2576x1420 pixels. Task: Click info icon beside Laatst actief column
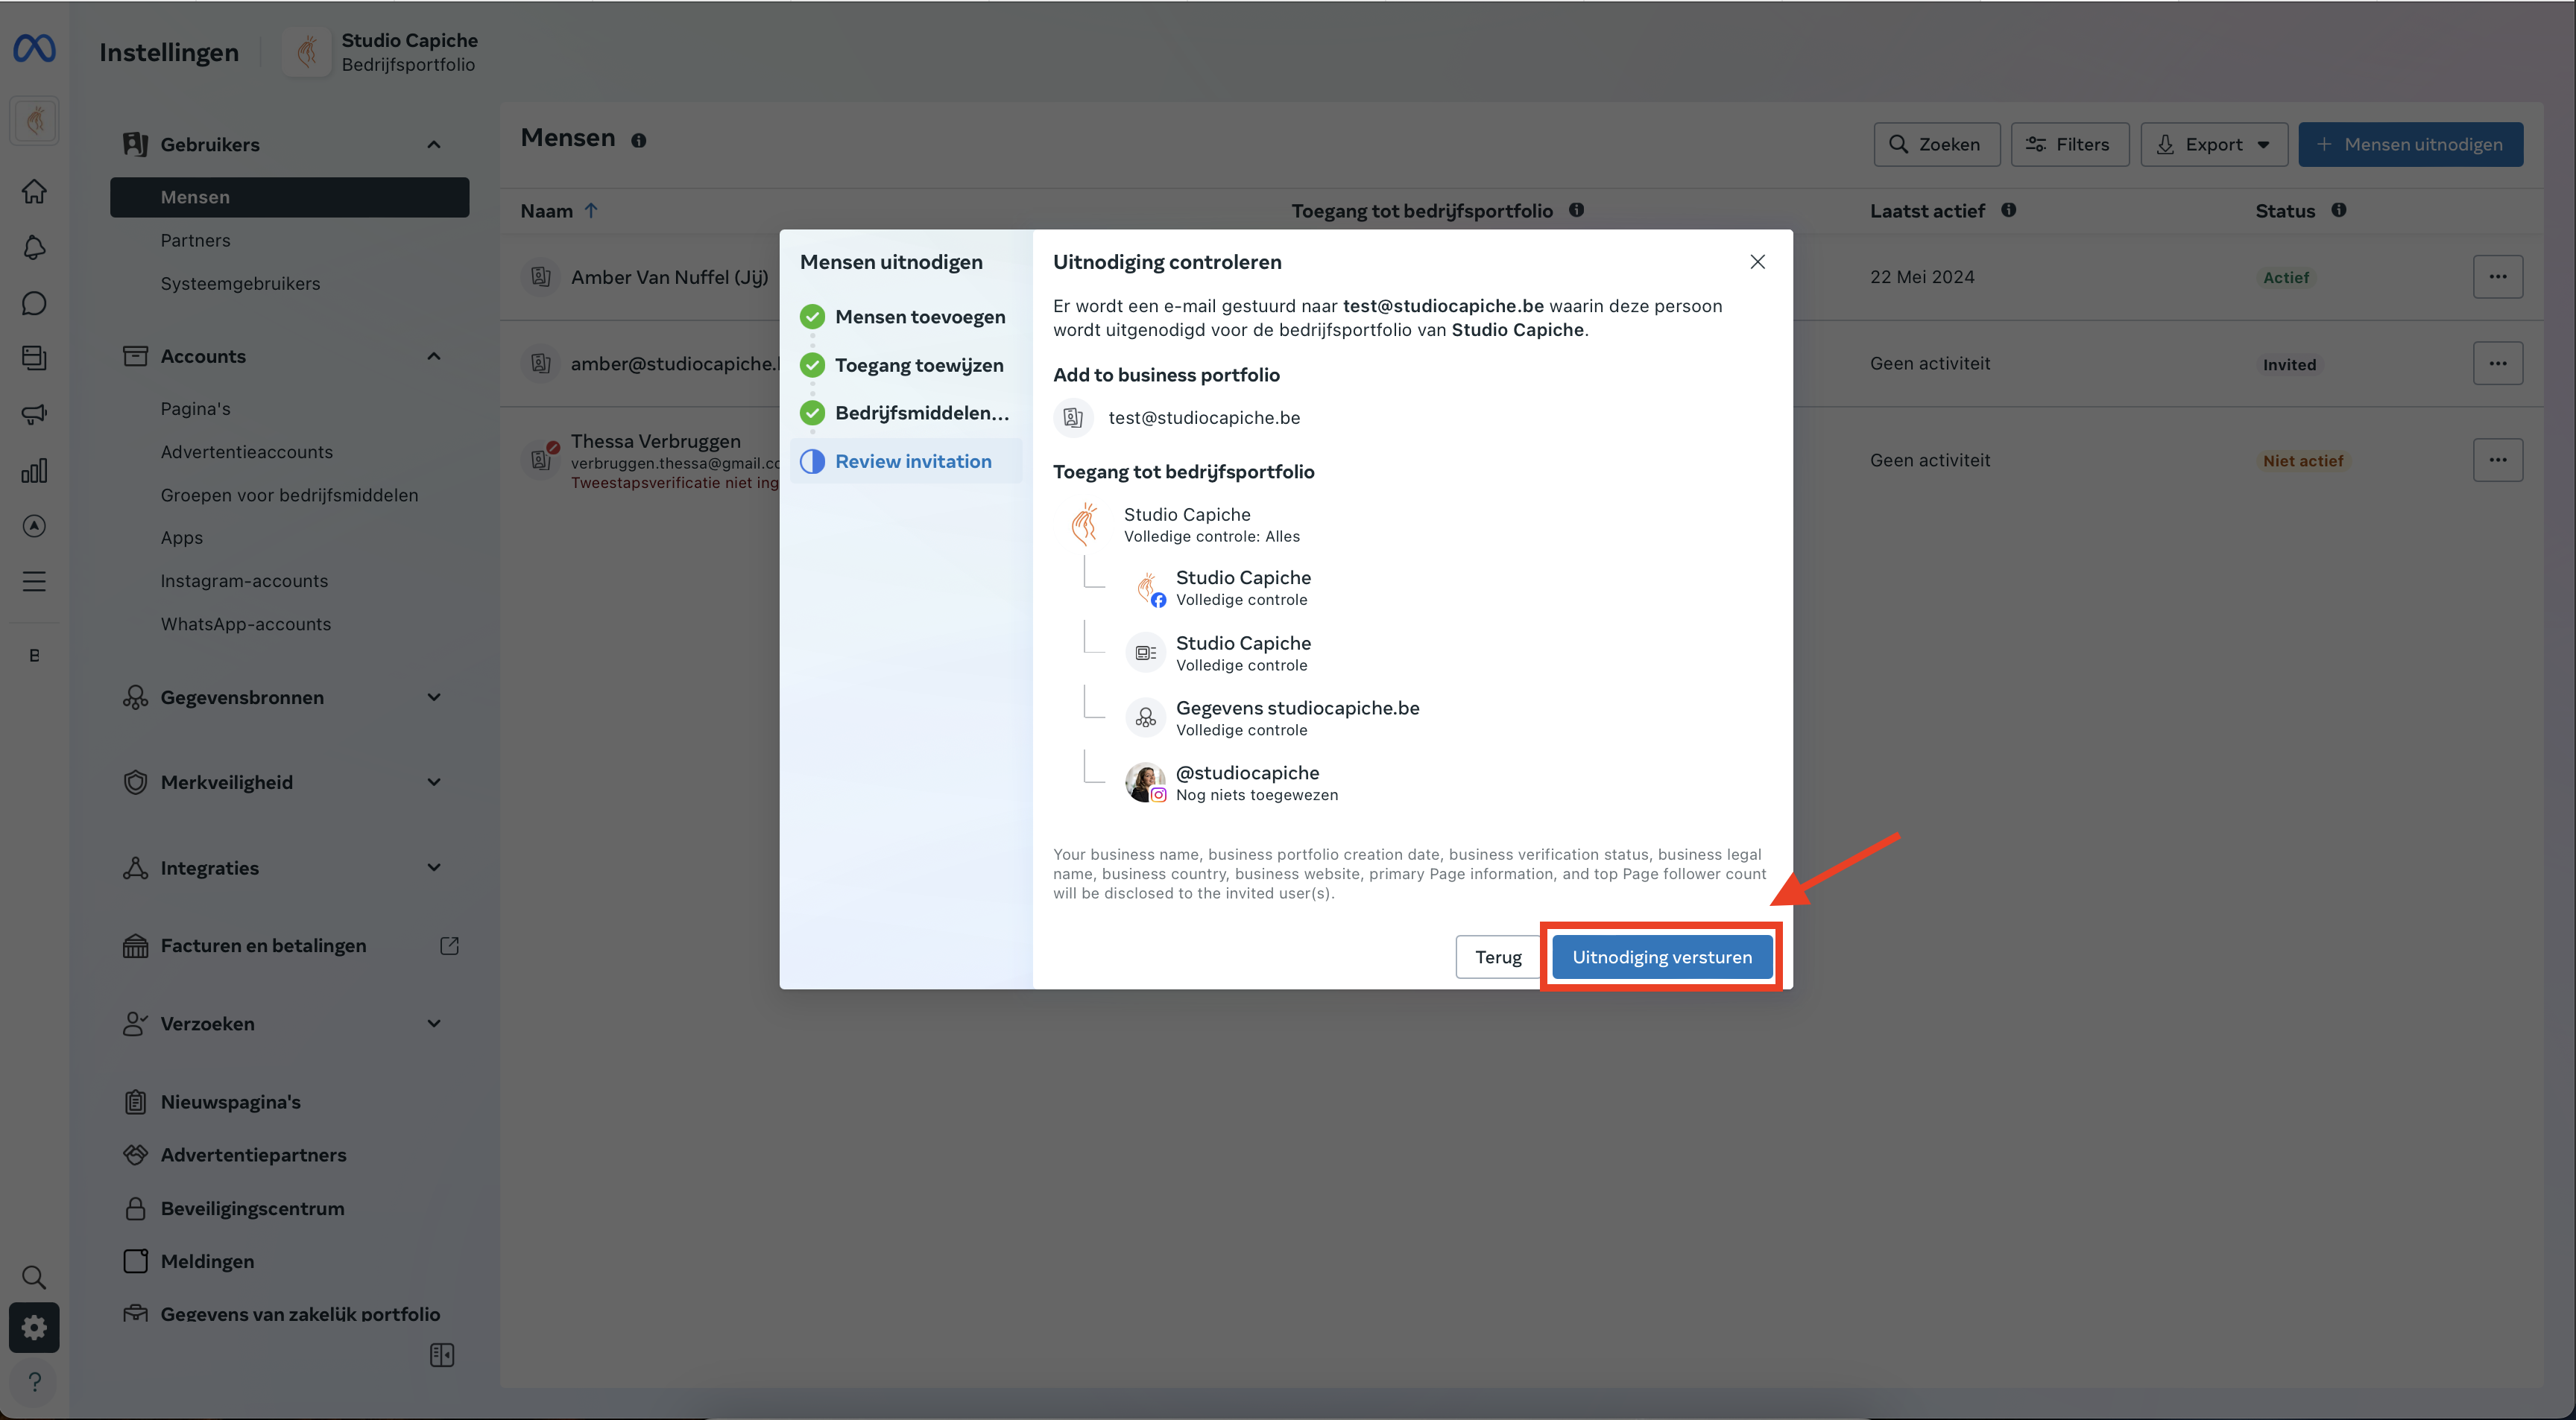pos(2009,210)
